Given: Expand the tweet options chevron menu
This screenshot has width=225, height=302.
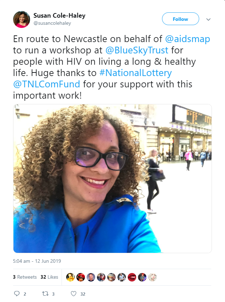Looking at the screenshot, I should click(x=208, y=19).
